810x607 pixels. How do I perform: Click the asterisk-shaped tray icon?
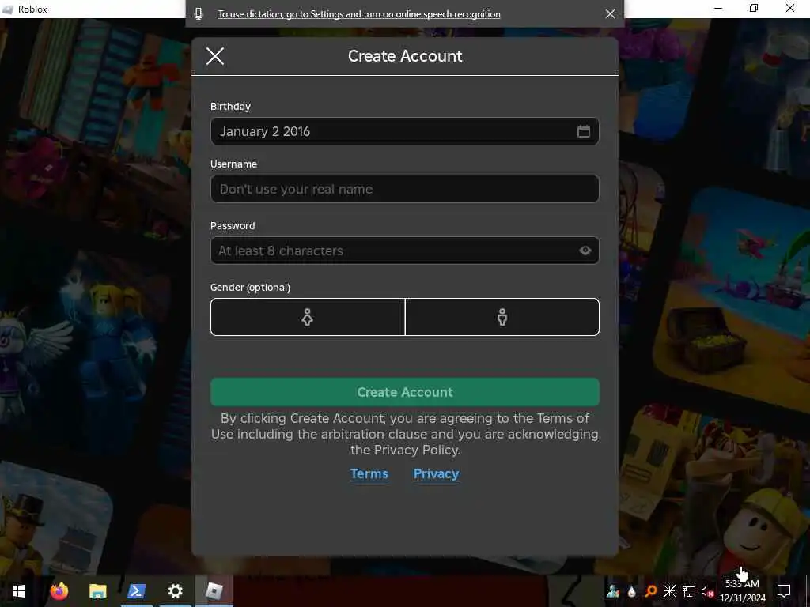669,591
